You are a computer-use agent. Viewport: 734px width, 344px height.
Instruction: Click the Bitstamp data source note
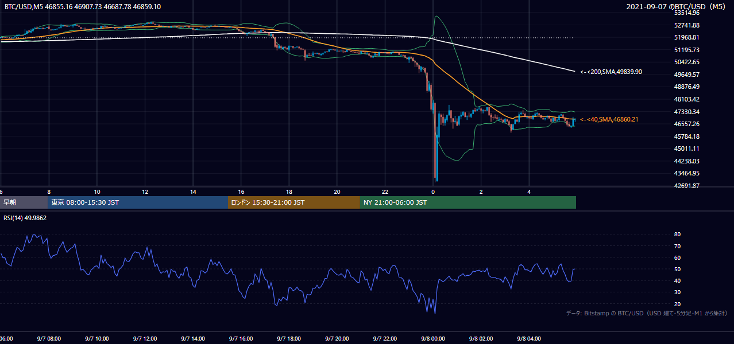647,313
